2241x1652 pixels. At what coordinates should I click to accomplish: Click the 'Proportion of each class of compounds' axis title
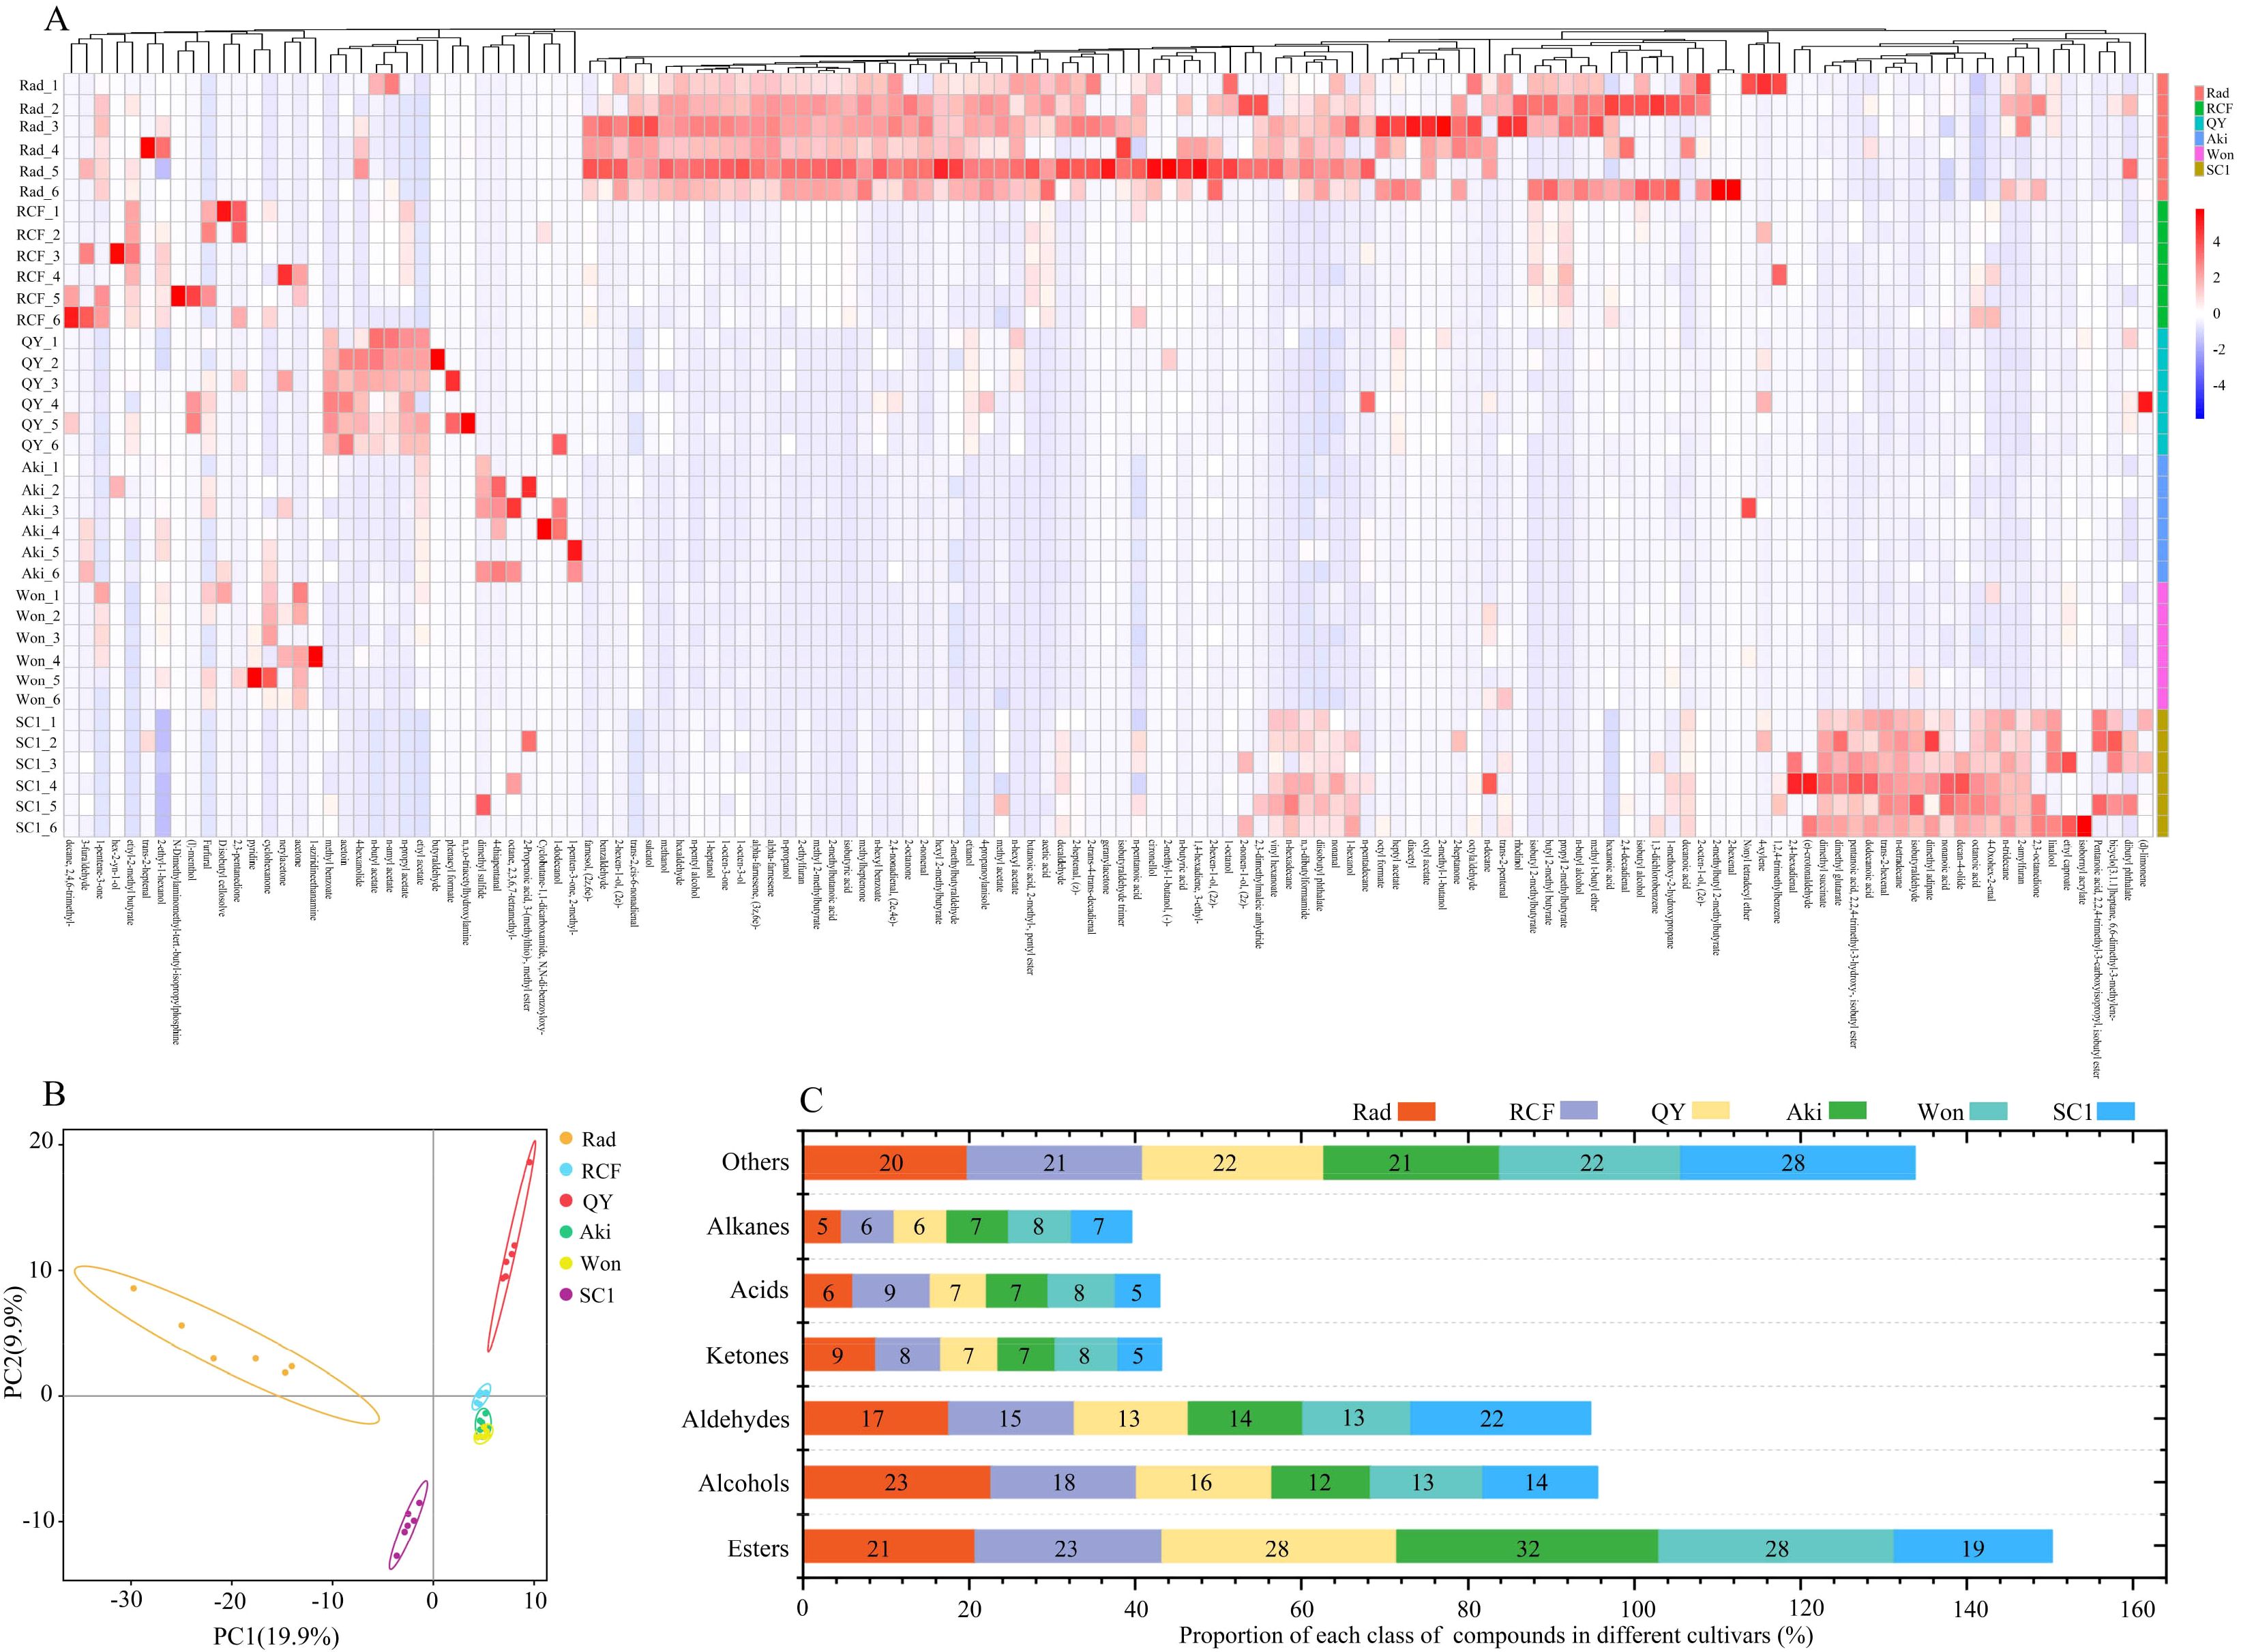[1495, 1636]
